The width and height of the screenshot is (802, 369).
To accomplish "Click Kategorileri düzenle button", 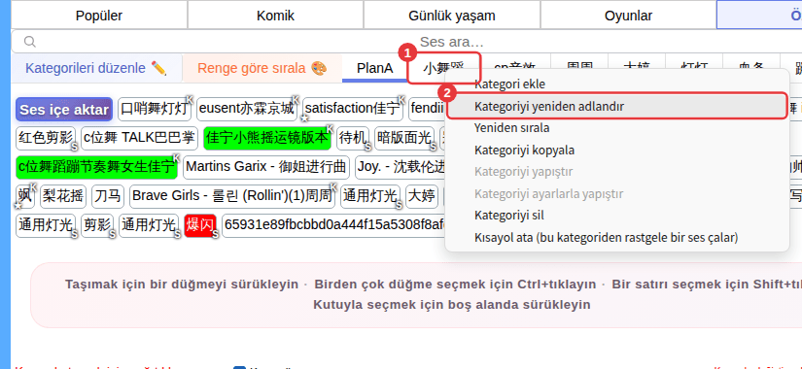I will [x=96, y=68].
